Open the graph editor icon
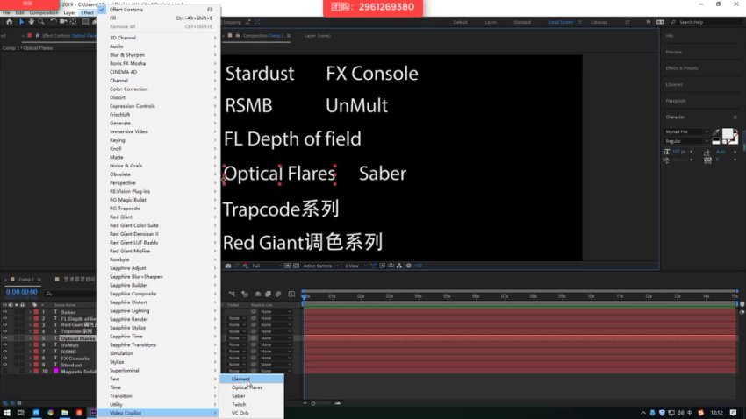 pyautogui.click(x=291, y=294)
